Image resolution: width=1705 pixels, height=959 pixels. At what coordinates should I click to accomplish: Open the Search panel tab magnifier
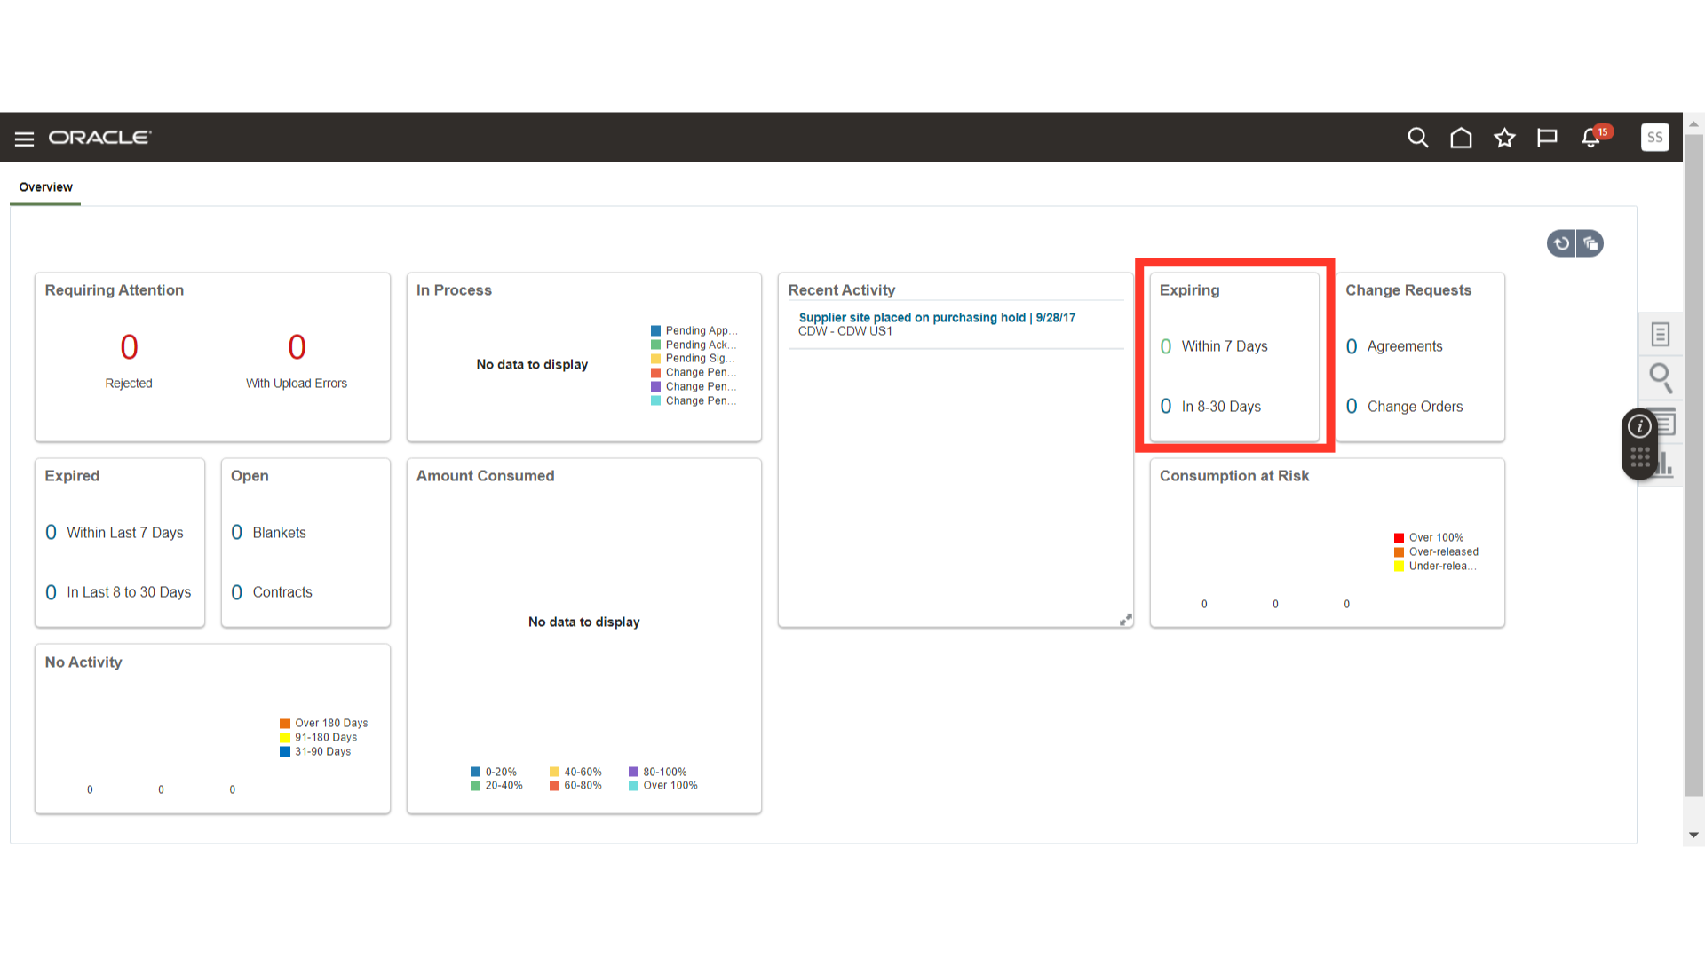point(1661,377)
